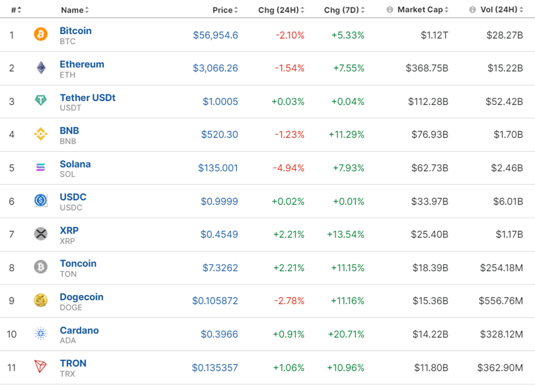
Task: Click Dogecoin's 24H change -2.78%
Action: 289,301
